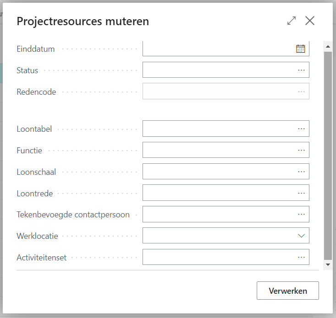
Task: Click in the Activiteitenset input field
Action: click(218, 257)
